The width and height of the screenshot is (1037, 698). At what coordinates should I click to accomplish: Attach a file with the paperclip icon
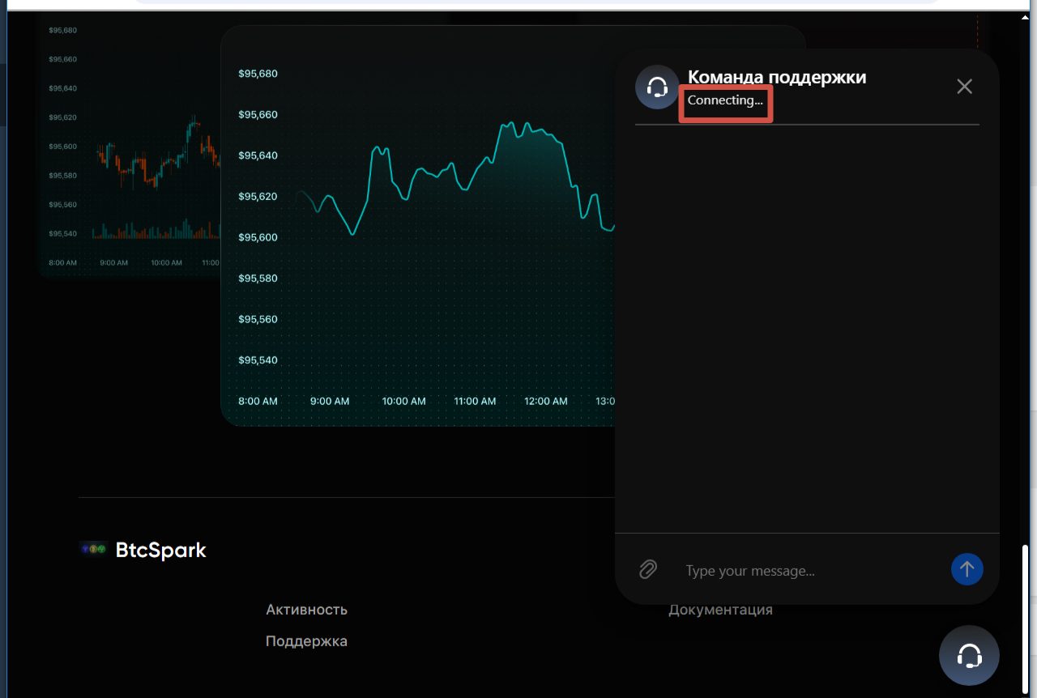647,569
